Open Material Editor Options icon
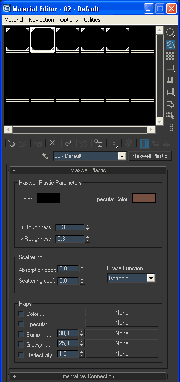180x382 pixels. coord(170,104)
